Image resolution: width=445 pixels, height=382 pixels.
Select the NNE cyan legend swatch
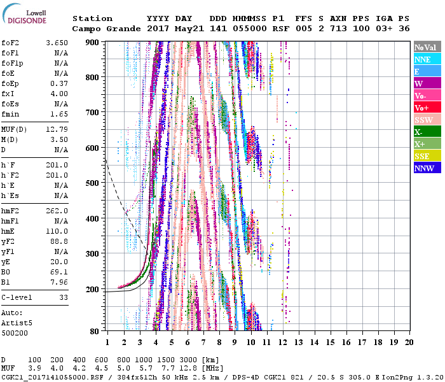(427, 59)
